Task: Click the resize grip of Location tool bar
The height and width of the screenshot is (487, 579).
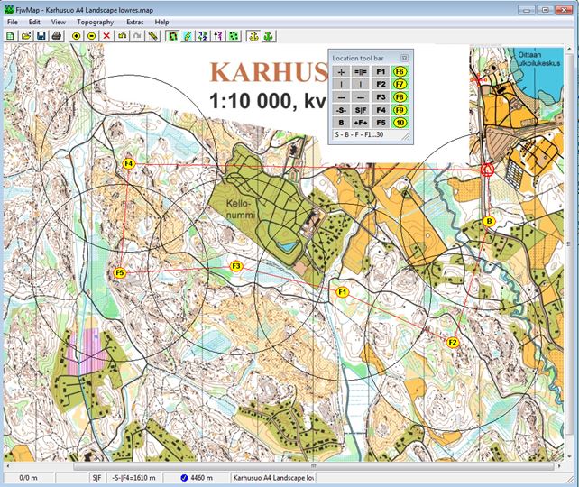Action: click(406, 136)
